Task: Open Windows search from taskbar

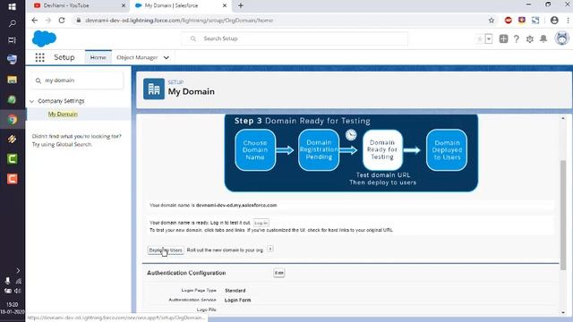Action: coord(12,23)
